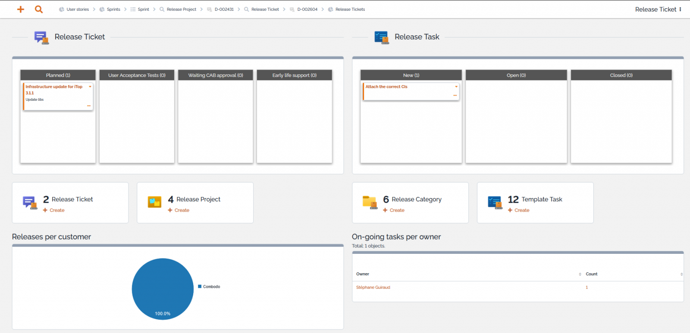The width and height of the screenshot is (690, 333).
Task: Click the count value 1 for Stéphane Guiraud
Action: (x=586, y=287)
